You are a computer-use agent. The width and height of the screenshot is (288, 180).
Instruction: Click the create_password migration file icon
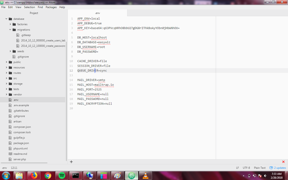pos(18,46)
